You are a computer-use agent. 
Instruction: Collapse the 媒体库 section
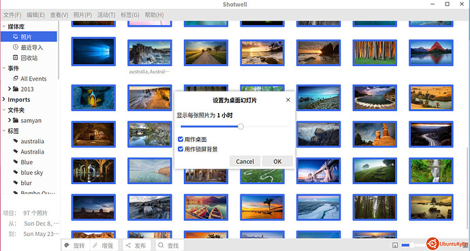tap(4, 27)
